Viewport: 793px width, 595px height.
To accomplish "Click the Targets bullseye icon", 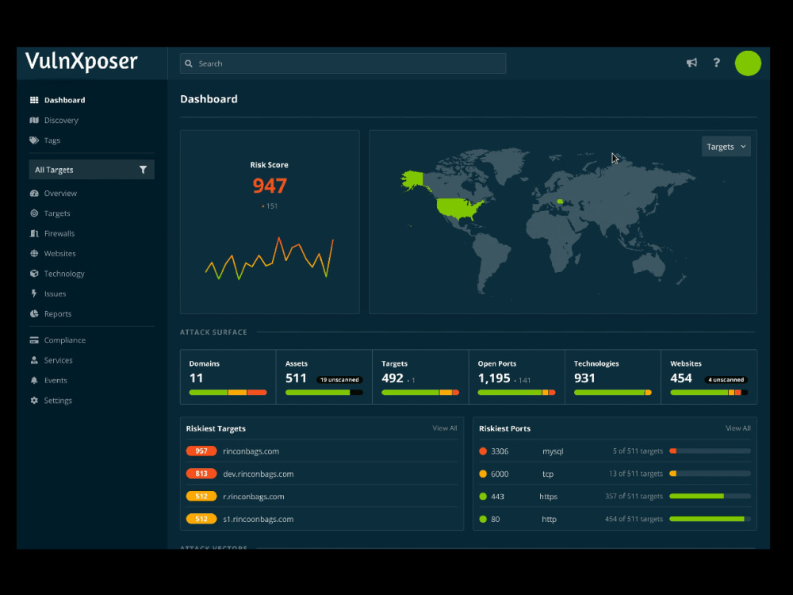I will (34, 213).
